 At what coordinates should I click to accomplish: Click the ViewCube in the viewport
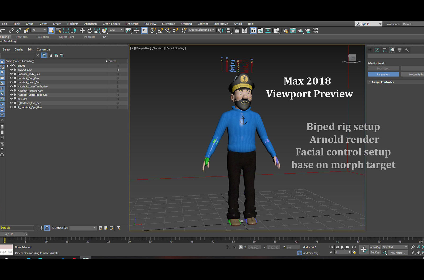(x=352, y=58)
